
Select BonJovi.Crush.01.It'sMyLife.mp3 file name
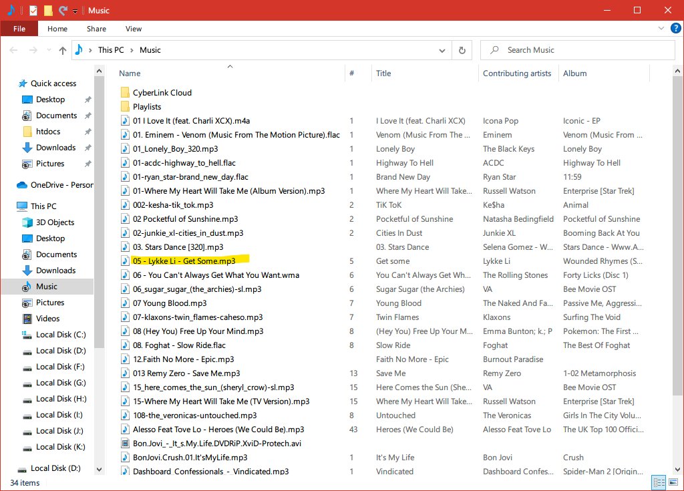point(190,458)
